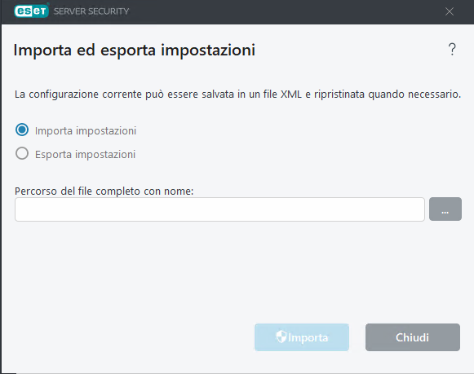Click the 'Percorso del file completo con nome:' label
474x374 pixels.
104,191
